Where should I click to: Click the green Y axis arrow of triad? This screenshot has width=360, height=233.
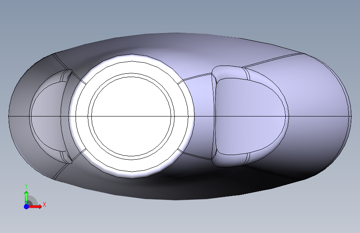(x=27, y=198)
